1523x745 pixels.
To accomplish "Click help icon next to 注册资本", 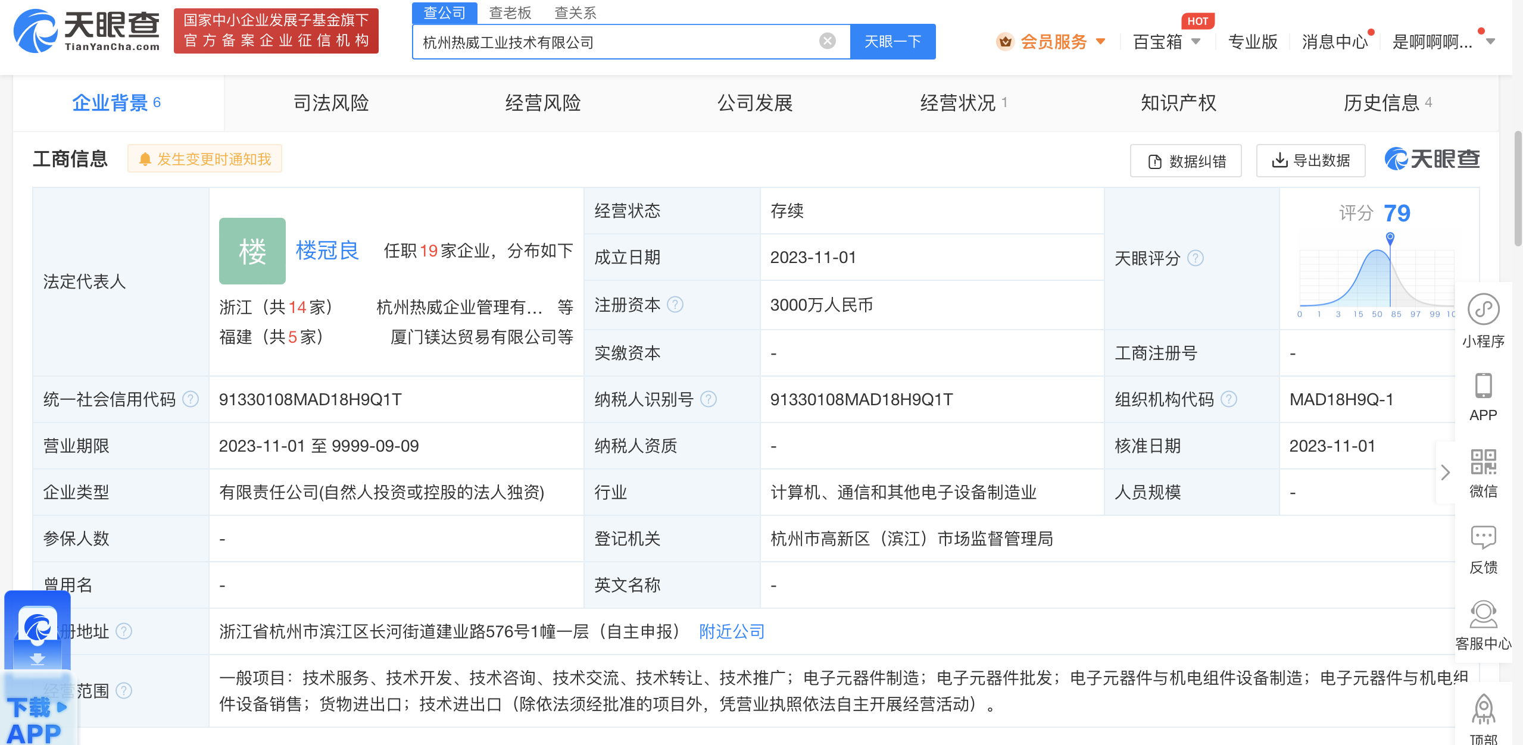I will [x=675, y=305].
